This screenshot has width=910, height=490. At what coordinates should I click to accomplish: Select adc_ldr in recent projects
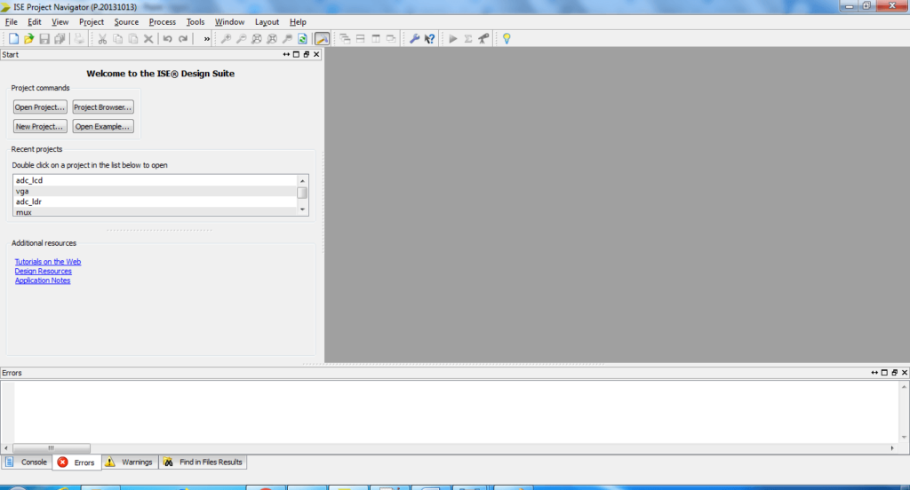[155, 202]
